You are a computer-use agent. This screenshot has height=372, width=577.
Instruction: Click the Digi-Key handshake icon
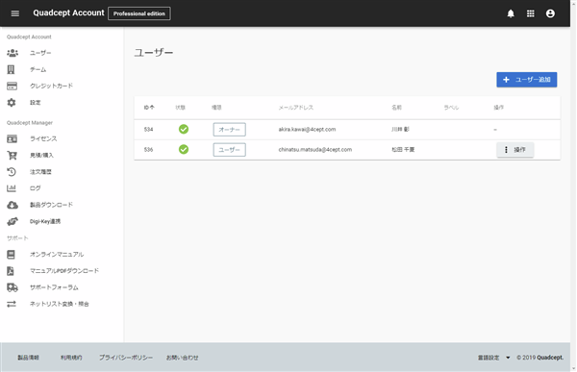(x=13, y=221)
